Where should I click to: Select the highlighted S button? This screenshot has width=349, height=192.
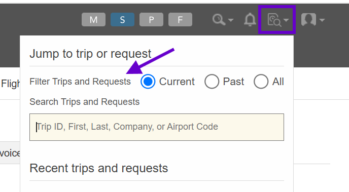[x=122, y=20]
